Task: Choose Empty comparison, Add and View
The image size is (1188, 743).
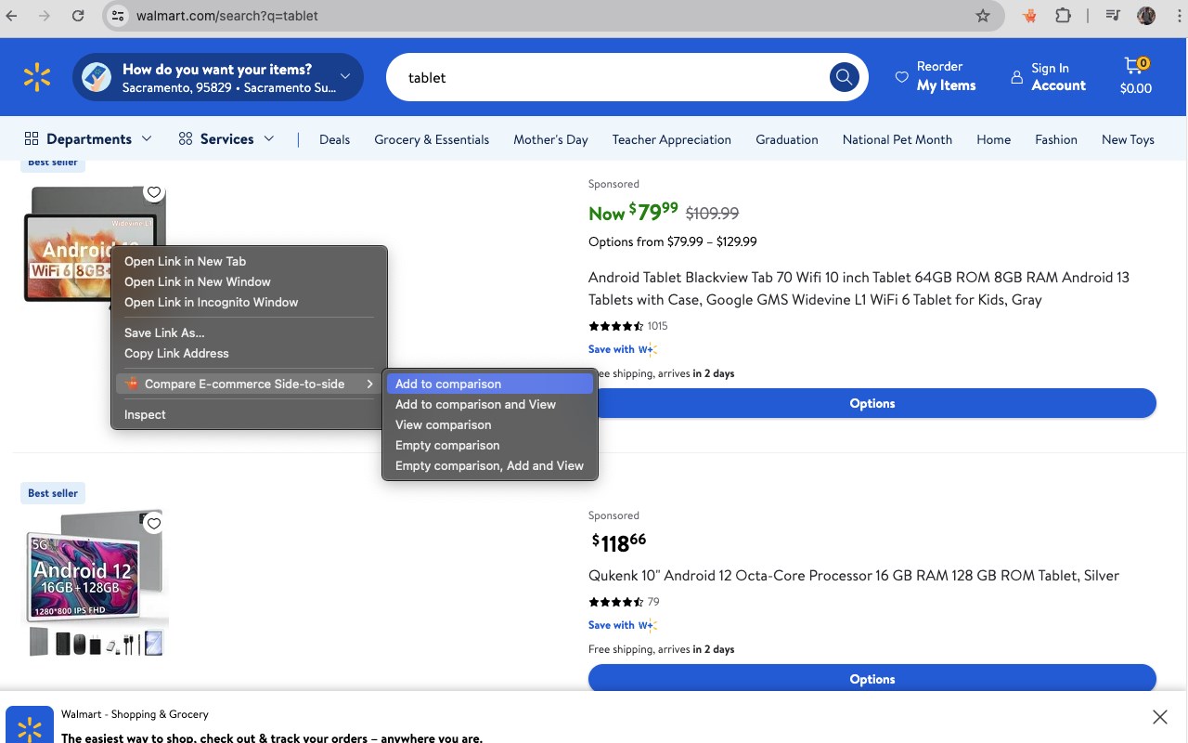Action: coord(490,465)
